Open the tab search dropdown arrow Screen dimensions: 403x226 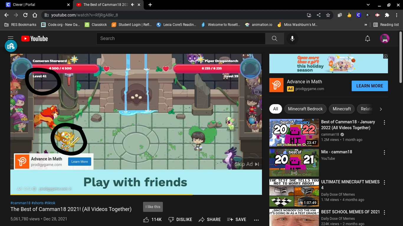pyautogui.click(x=368, y=5)
